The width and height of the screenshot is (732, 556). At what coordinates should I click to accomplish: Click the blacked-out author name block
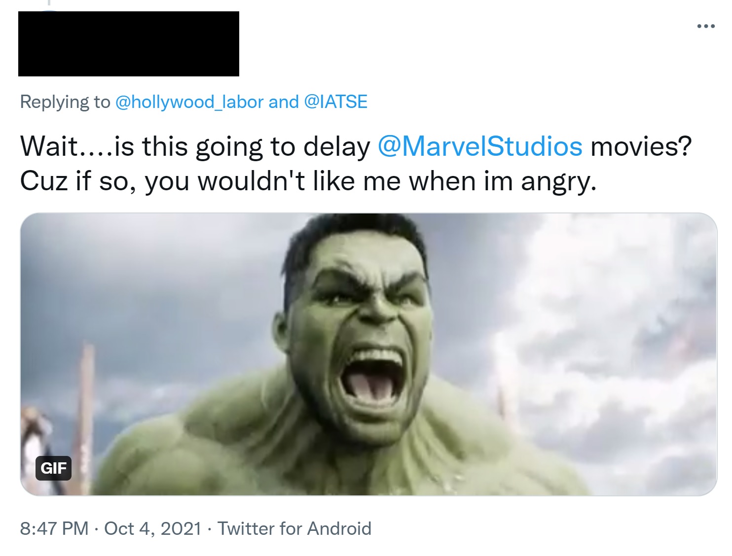[x=128, y=44]
